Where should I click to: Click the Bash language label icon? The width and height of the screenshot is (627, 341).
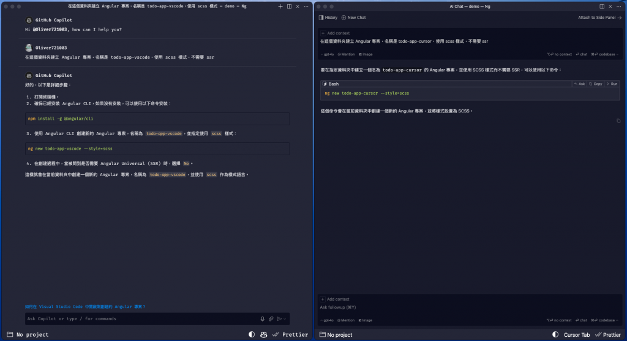click(x=325, y=84)
